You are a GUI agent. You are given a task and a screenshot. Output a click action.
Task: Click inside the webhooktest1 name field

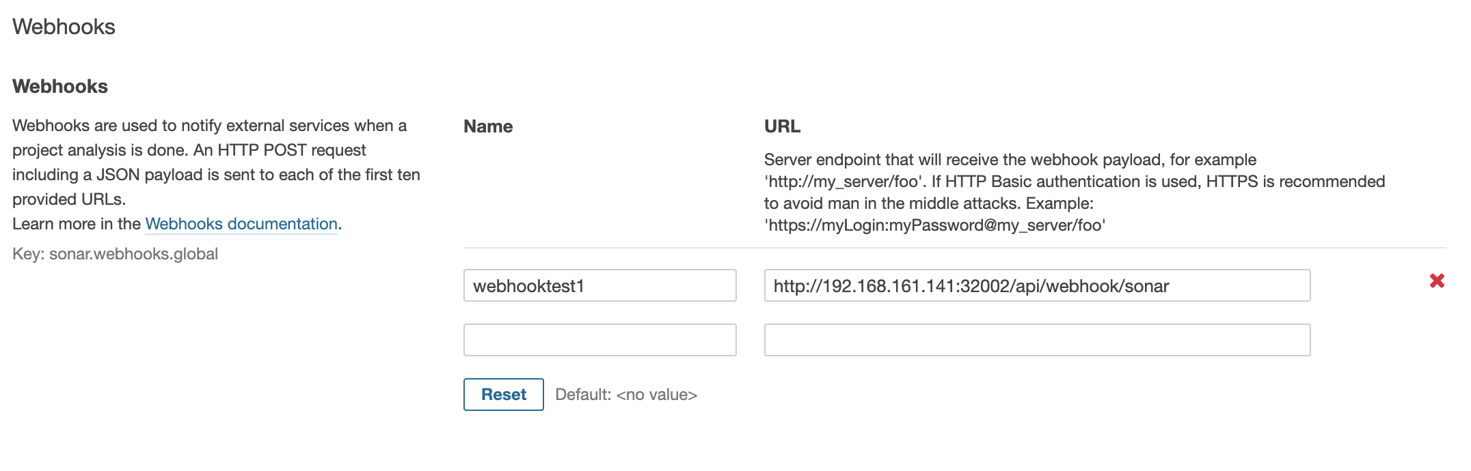599,285
